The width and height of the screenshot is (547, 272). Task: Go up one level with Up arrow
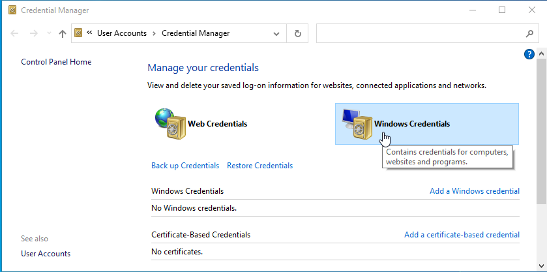click(63, 33)
